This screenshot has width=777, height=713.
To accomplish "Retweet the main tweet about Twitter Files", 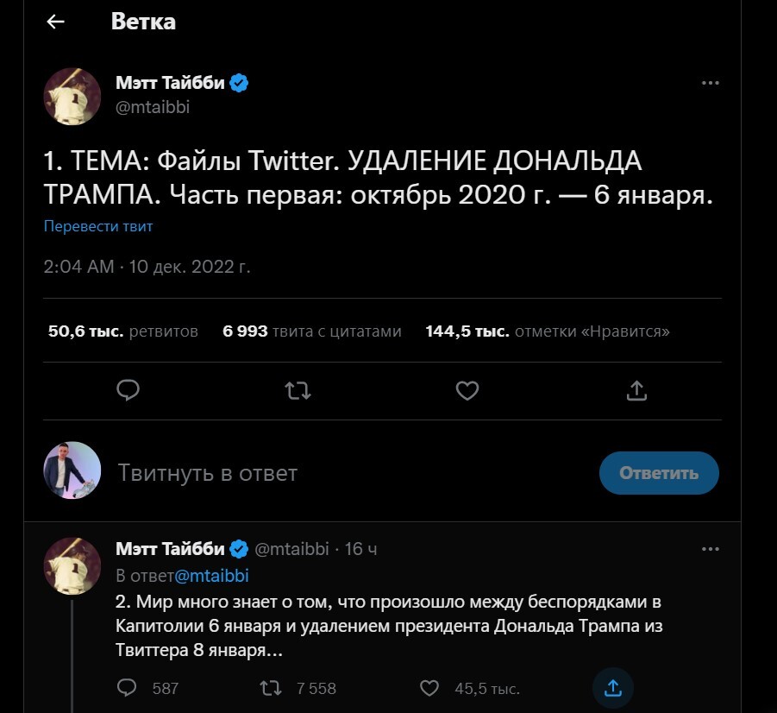I will point(298,391).
